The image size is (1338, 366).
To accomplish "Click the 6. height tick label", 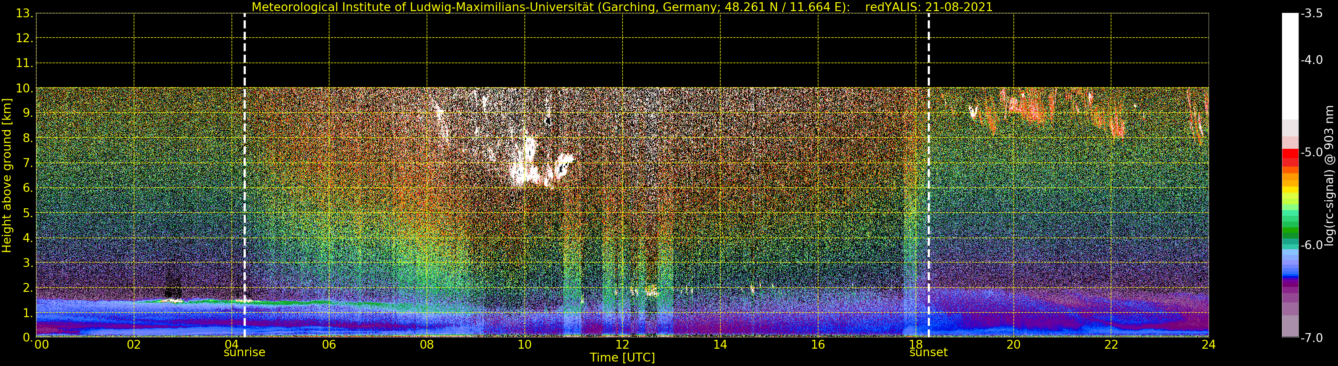I will click(x=28, y=188).
